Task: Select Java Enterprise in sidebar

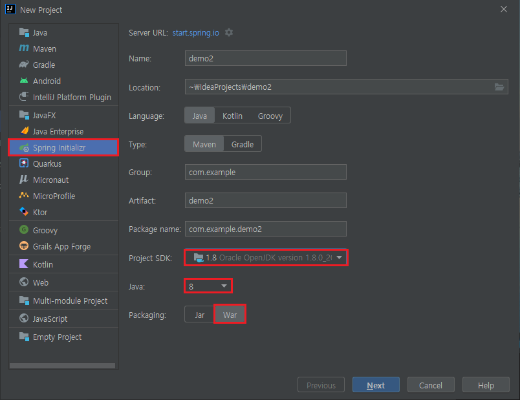Action: tap(63, 131)
